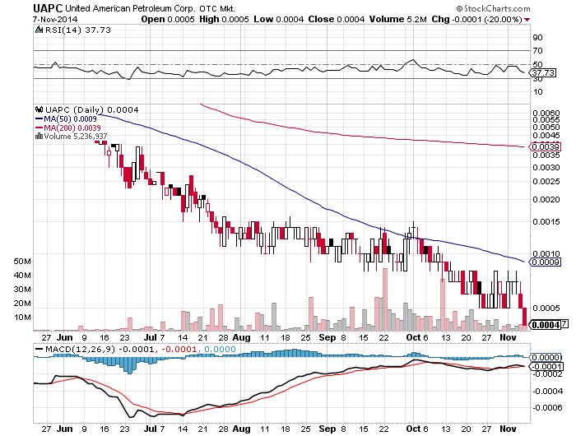The height and width of the screenshot is (436, 576).
Task: Click the High 0.0005 value
Action: click(x=224, y=20)
